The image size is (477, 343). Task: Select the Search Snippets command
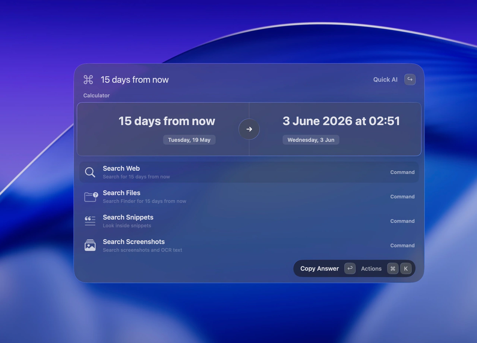tap(249, 221)
